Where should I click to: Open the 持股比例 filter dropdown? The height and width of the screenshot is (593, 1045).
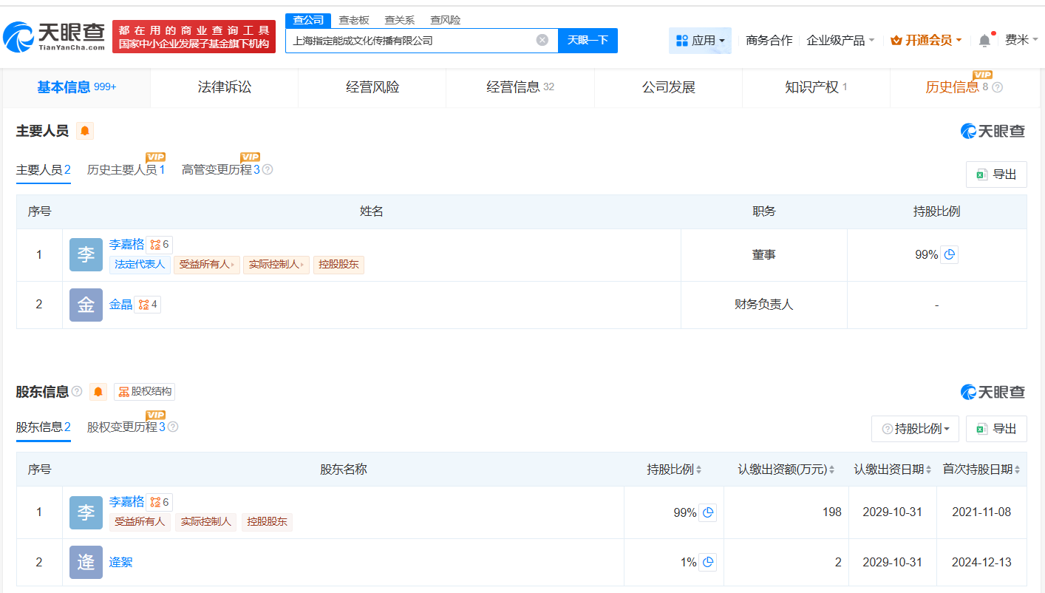[x=915, y=428]
